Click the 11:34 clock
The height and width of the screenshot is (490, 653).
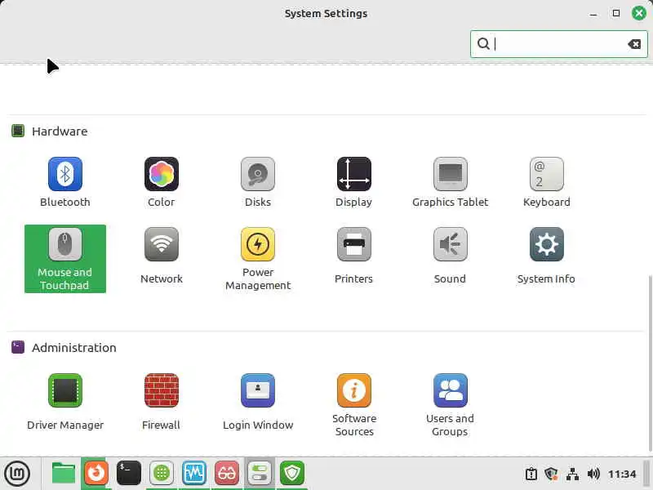click(622, 474)
